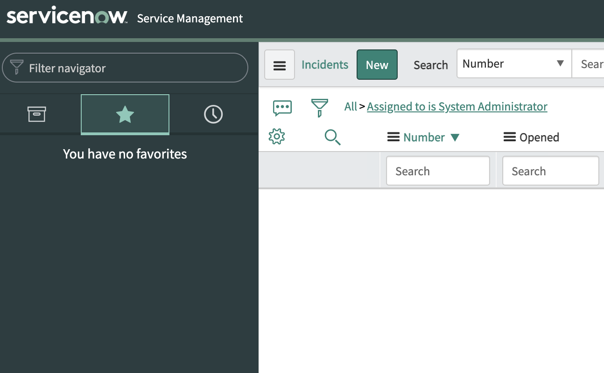Open the Opened column header menu
This screenshot has width=604, height=373.
(509, 137)
